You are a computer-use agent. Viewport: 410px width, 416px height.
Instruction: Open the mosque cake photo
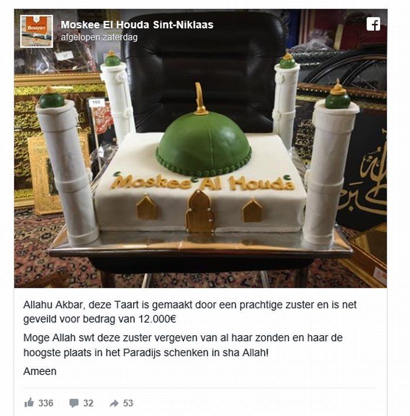click(x=200, y=148)
